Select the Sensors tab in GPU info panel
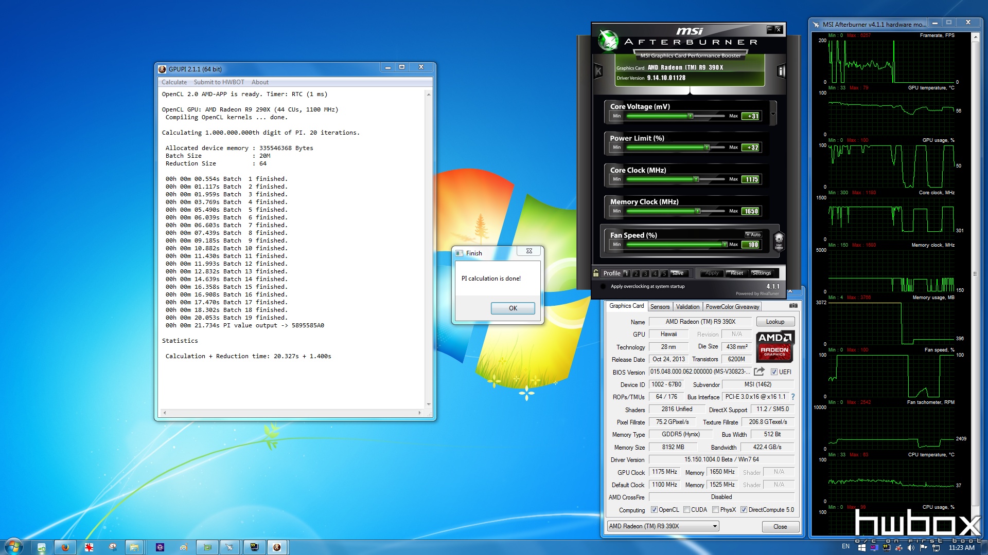Viewport: 988px width, 555px height. click(x=659, y=306)
